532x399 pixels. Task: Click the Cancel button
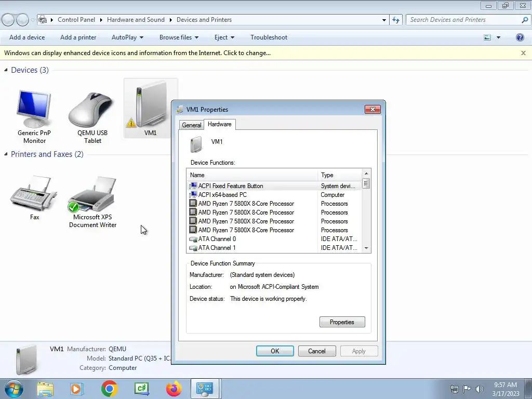tap(317, 351)
